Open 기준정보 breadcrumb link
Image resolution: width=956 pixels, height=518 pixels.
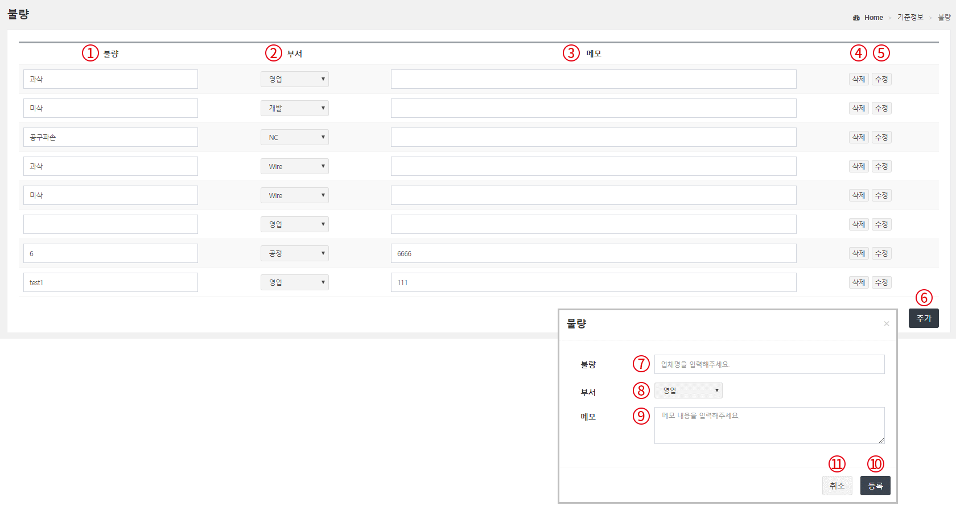910,18
